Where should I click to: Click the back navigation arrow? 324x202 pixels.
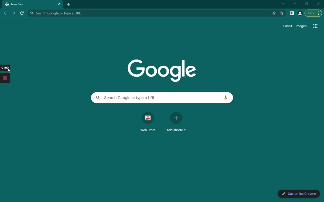(x=6, y=13)
